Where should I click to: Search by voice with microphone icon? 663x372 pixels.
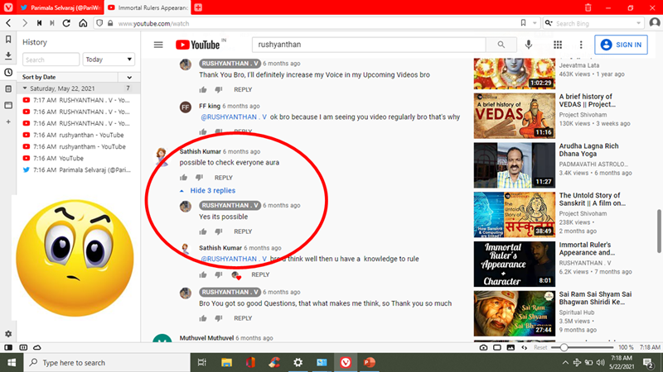pos(529,45)
